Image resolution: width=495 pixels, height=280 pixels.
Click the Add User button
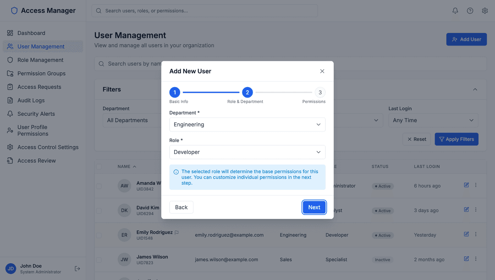click(466, 39)
